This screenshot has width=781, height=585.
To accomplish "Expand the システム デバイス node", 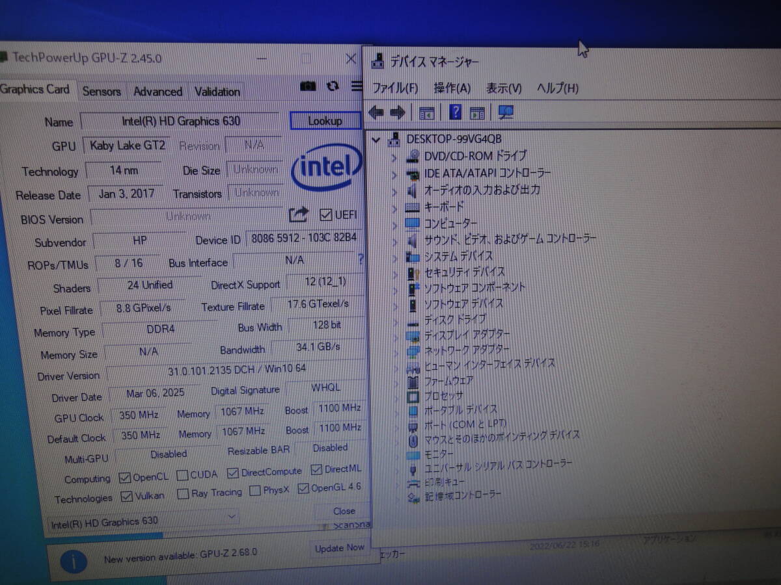I will [394, 257].
